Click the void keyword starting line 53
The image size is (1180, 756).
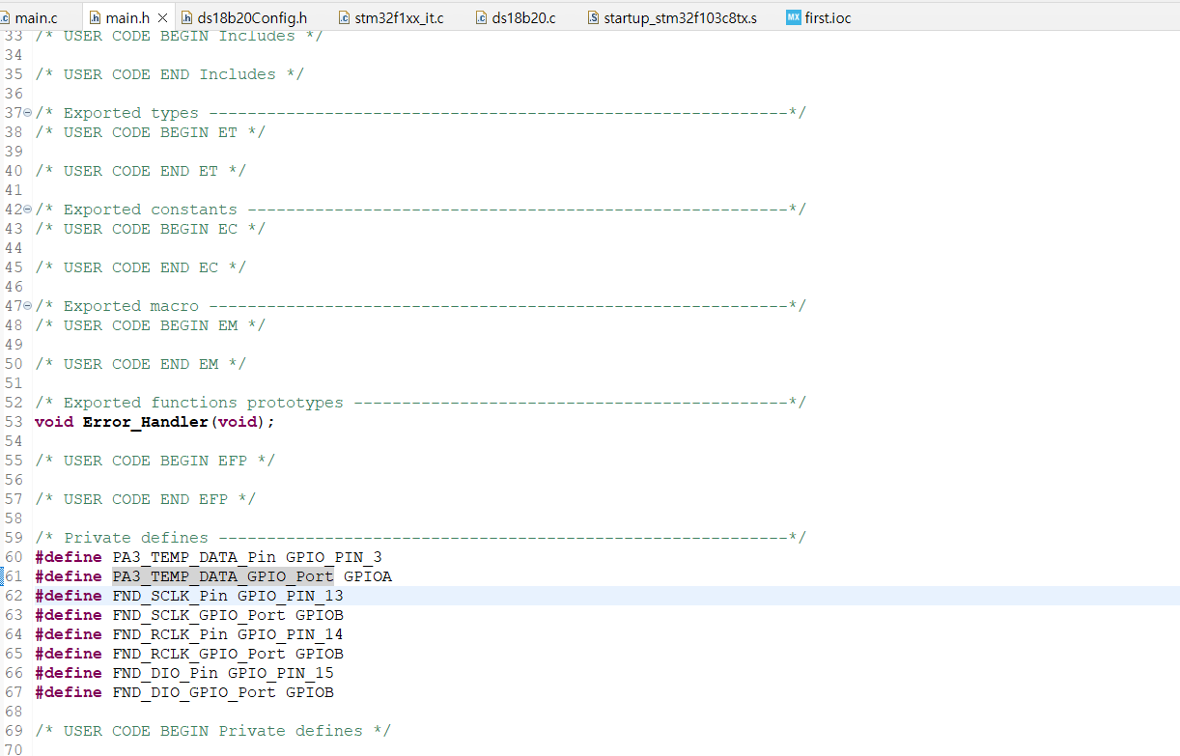point(54,422)
